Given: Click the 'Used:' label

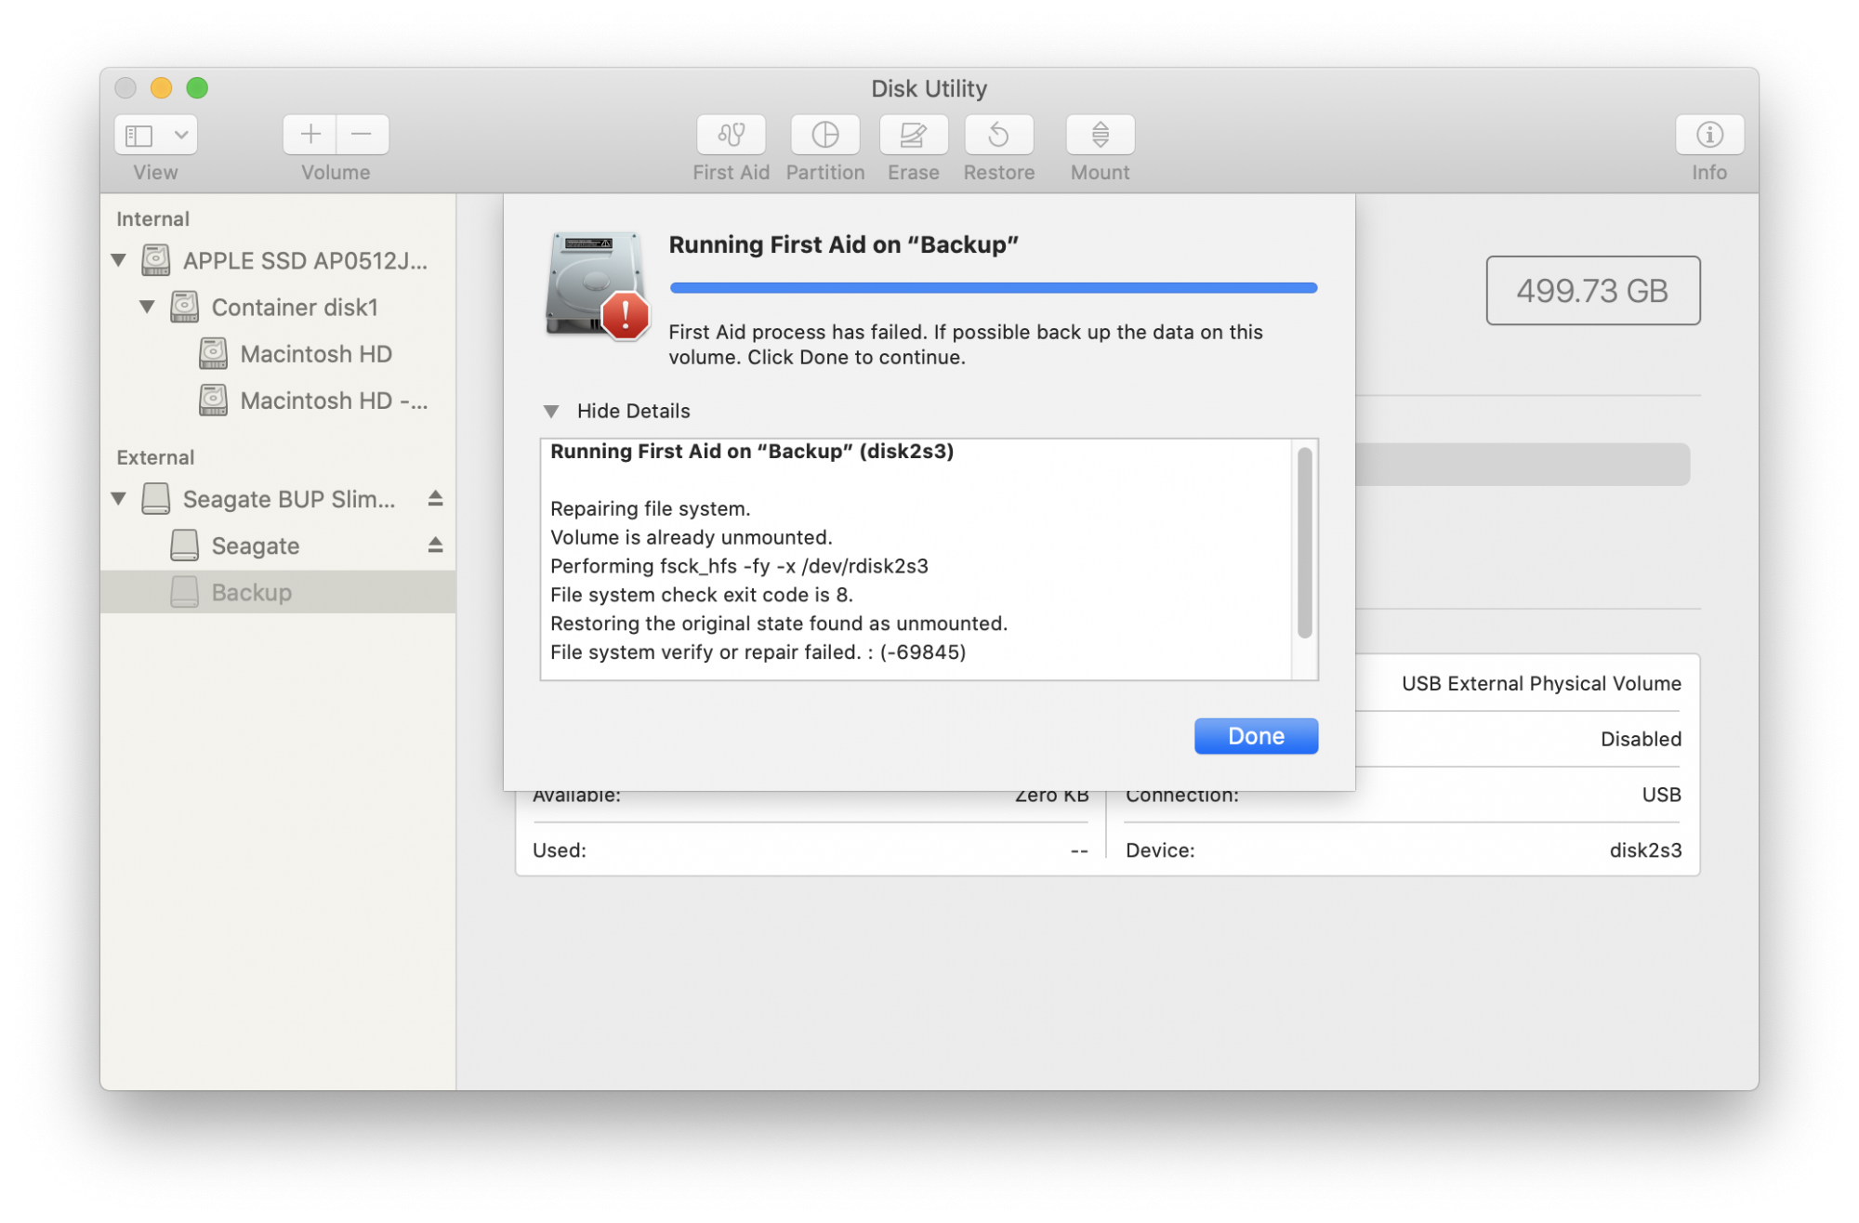Looking at the screenshot, I should coord(559,850).
